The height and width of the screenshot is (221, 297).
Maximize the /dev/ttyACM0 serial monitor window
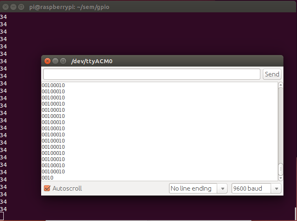tap(63, 61)
